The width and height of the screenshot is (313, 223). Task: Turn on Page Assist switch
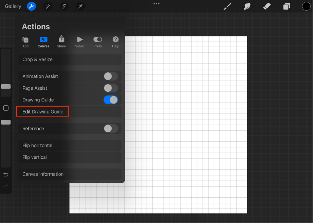(111, 88)
